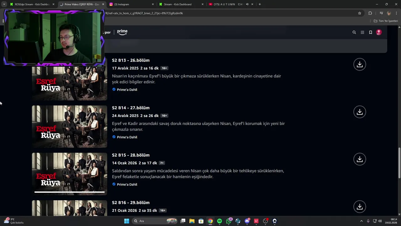Open Task View on the taskbar
The image size is (401, 226).
[183, 221]
